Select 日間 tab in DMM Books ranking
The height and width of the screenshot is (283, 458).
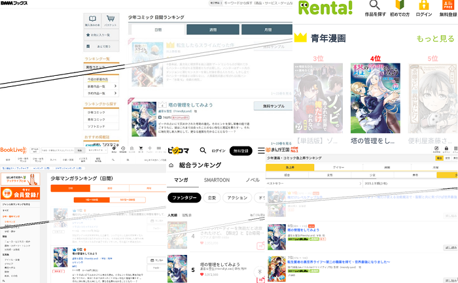[158, 30]
